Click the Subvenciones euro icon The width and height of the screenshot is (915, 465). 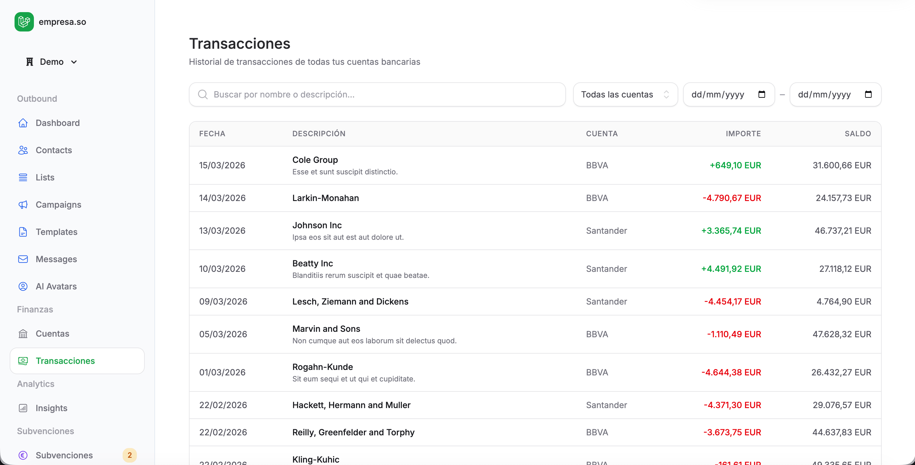[x=23, y=455]
